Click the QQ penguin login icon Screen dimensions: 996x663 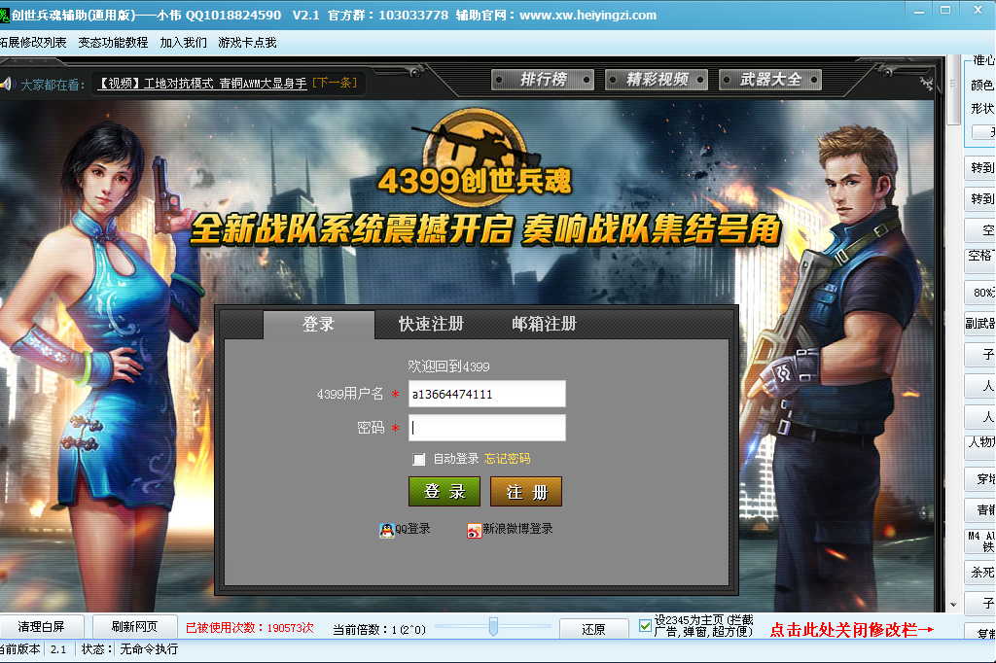click(x=386, y=530)
